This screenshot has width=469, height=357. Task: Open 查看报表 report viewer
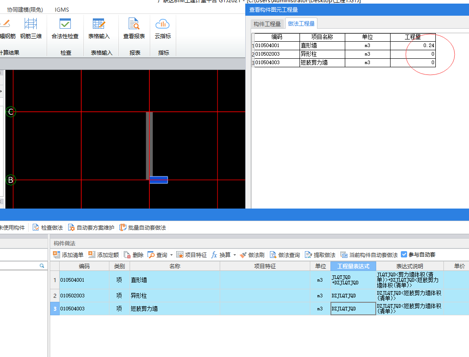(x=134, y=28)
